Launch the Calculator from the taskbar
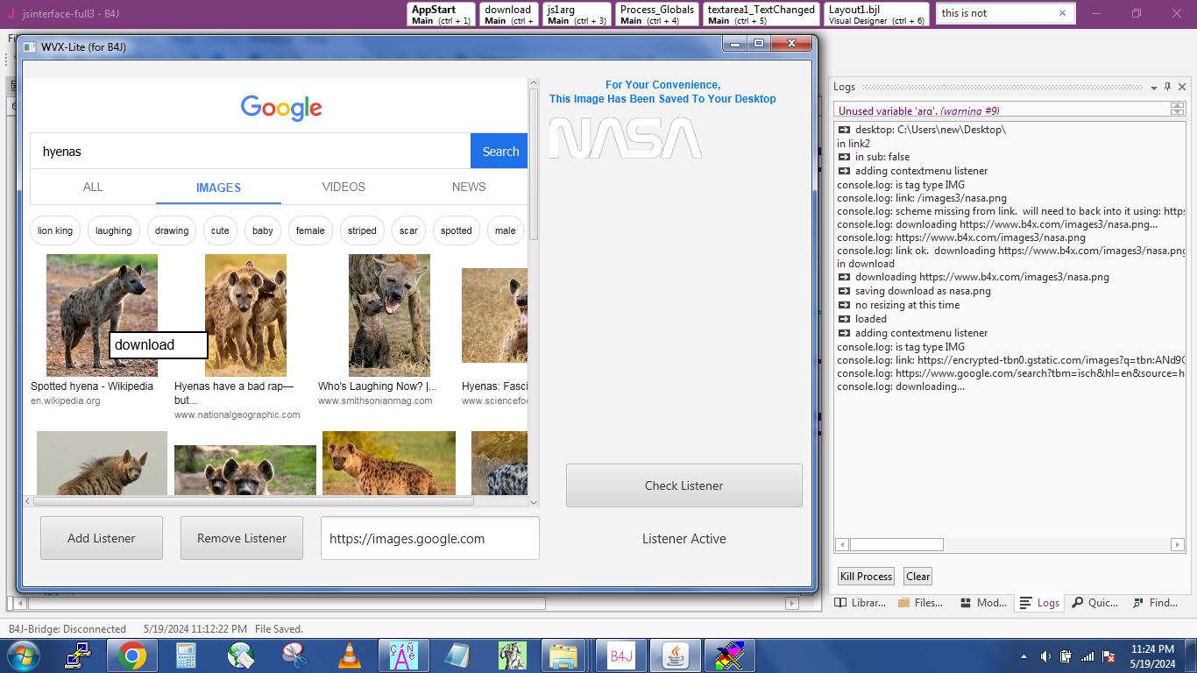Viewport: 1197px width, 673px height. tap(186, 655)
